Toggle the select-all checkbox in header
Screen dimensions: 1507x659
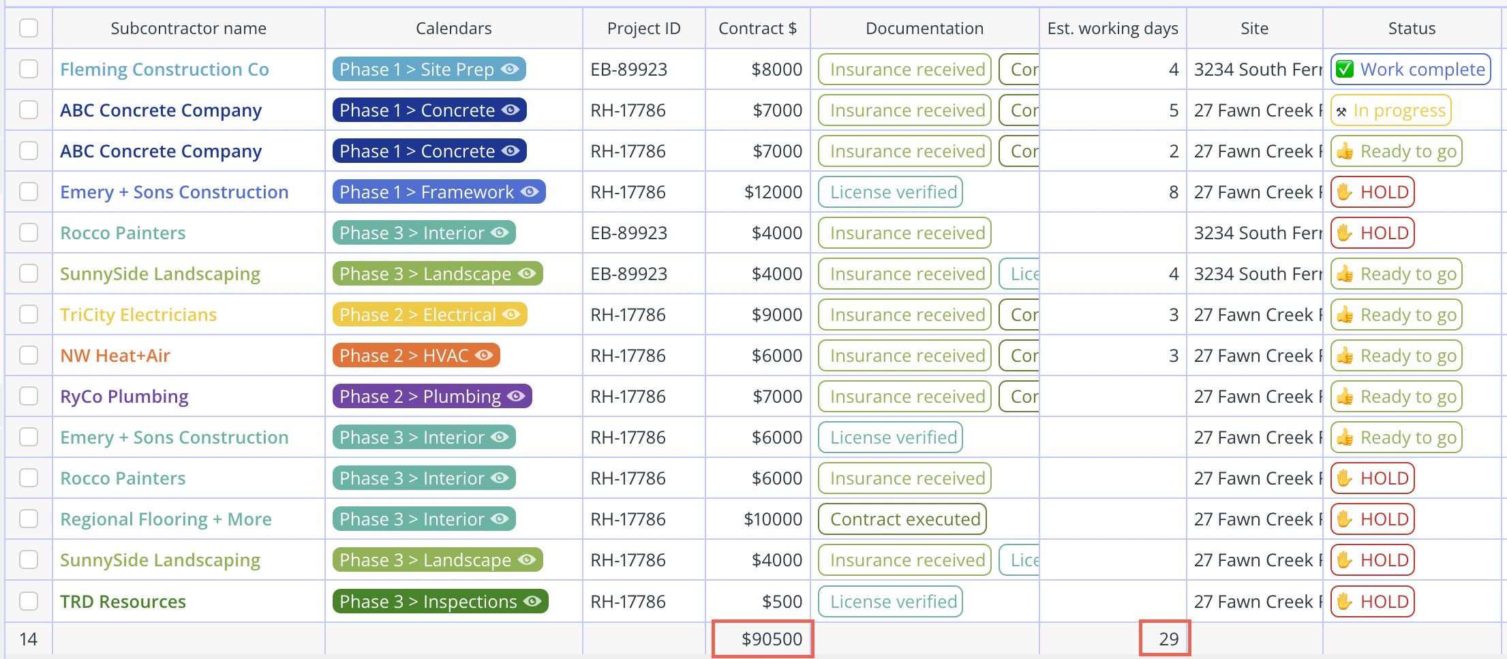[29, 28]
